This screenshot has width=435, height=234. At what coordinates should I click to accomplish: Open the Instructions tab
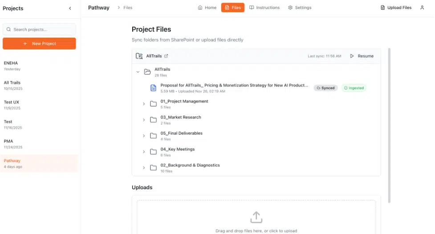point(264,8)
